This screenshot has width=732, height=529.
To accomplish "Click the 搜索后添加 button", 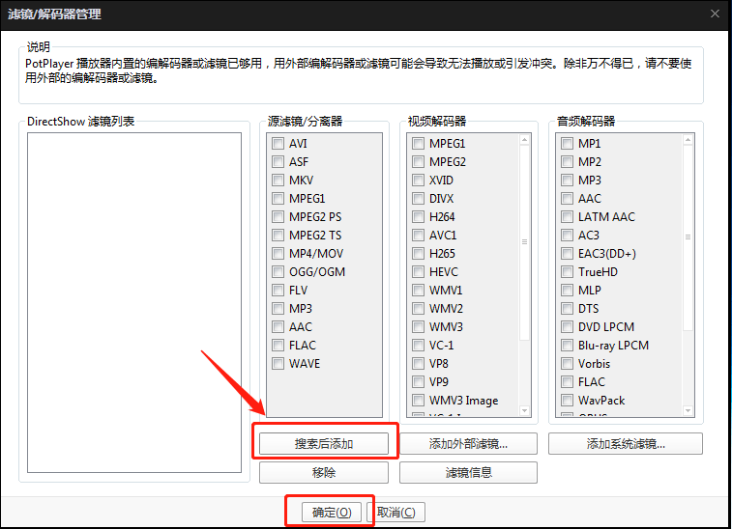I will pos(324,444).
